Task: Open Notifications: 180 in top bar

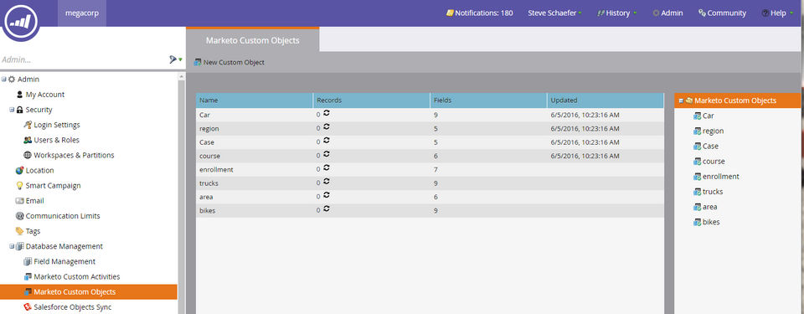Action: [479, 13]
